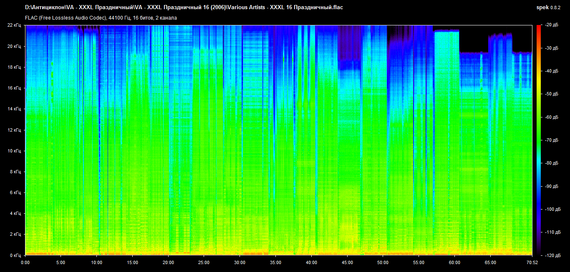Click the -110 дБ scale label

[x=552, y=232]
